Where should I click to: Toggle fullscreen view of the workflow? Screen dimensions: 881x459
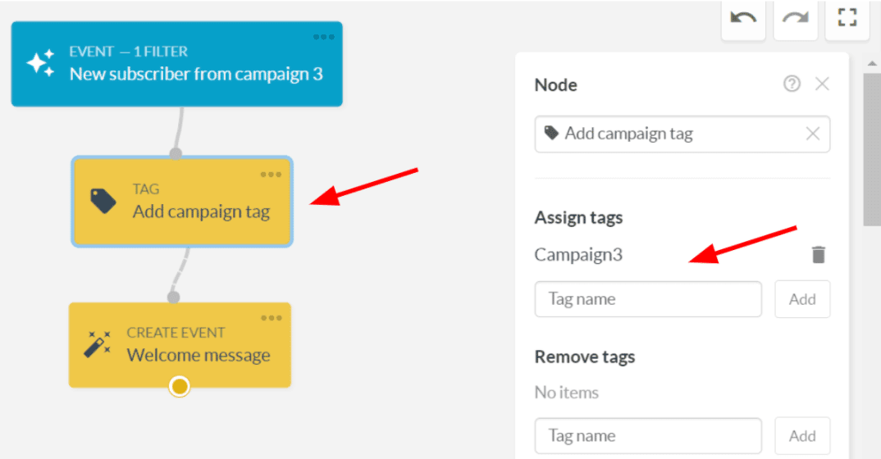coord(847,17)
